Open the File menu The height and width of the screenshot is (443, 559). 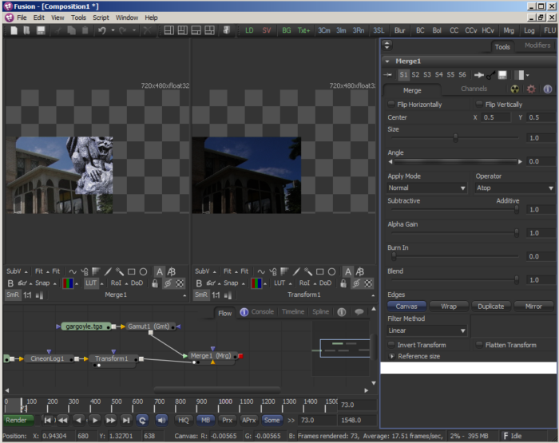click(x=22, y=18)
